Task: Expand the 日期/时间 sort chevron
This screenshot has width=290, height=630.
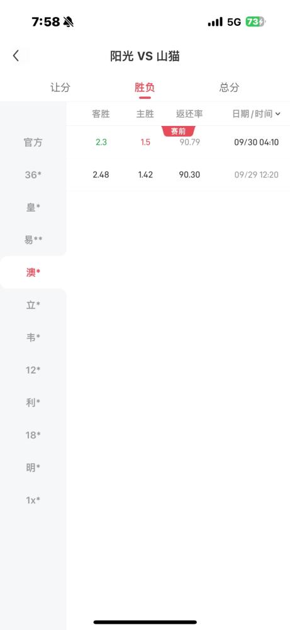Action: [278, 114]
